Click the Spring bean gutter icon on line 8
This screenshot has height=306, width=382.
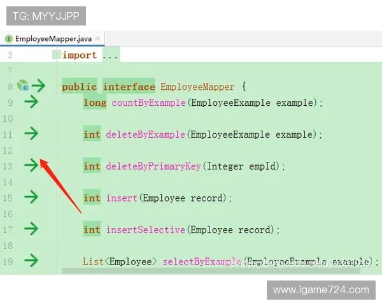tap(22, 86)
